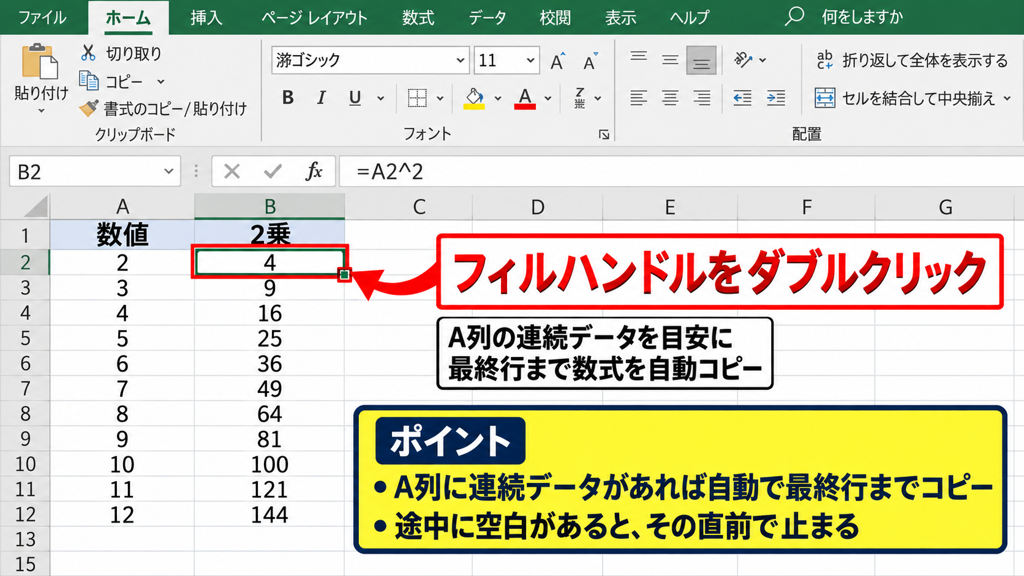Open the 游ゴシック font name dropdown

point(460,61)
